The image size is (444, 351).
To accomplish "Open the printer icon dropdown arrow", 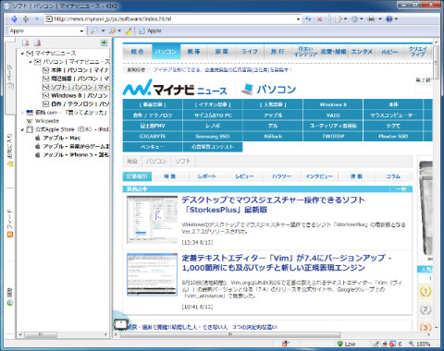I will [380, 19].
